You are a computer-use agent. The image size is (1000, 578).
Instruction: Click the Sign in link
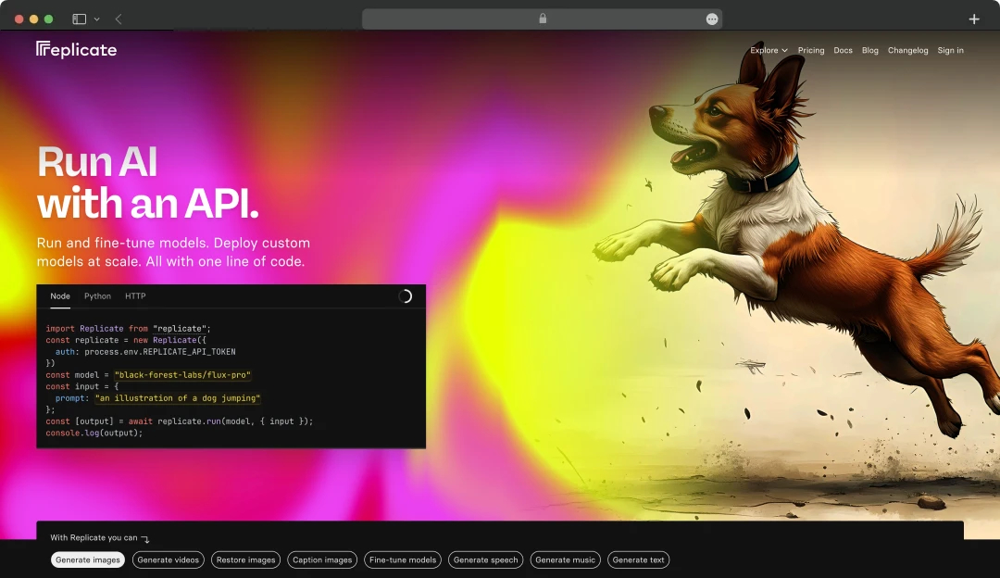pos(950,50)
